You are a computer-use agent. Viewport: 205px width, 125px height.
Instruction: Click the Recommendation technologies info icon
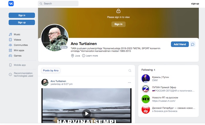click(x=10, y=75)
